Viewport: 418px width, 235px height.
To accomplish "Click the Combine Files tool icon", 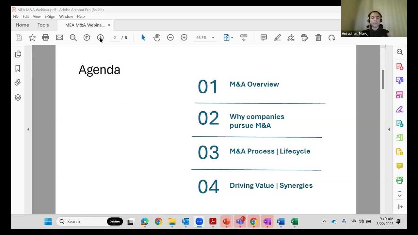I will point(400,80).
